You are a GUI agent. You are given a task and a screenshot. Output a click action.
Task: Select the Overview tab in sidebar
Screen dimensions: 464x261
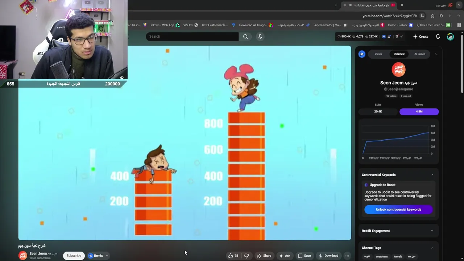tap(399, 54)
